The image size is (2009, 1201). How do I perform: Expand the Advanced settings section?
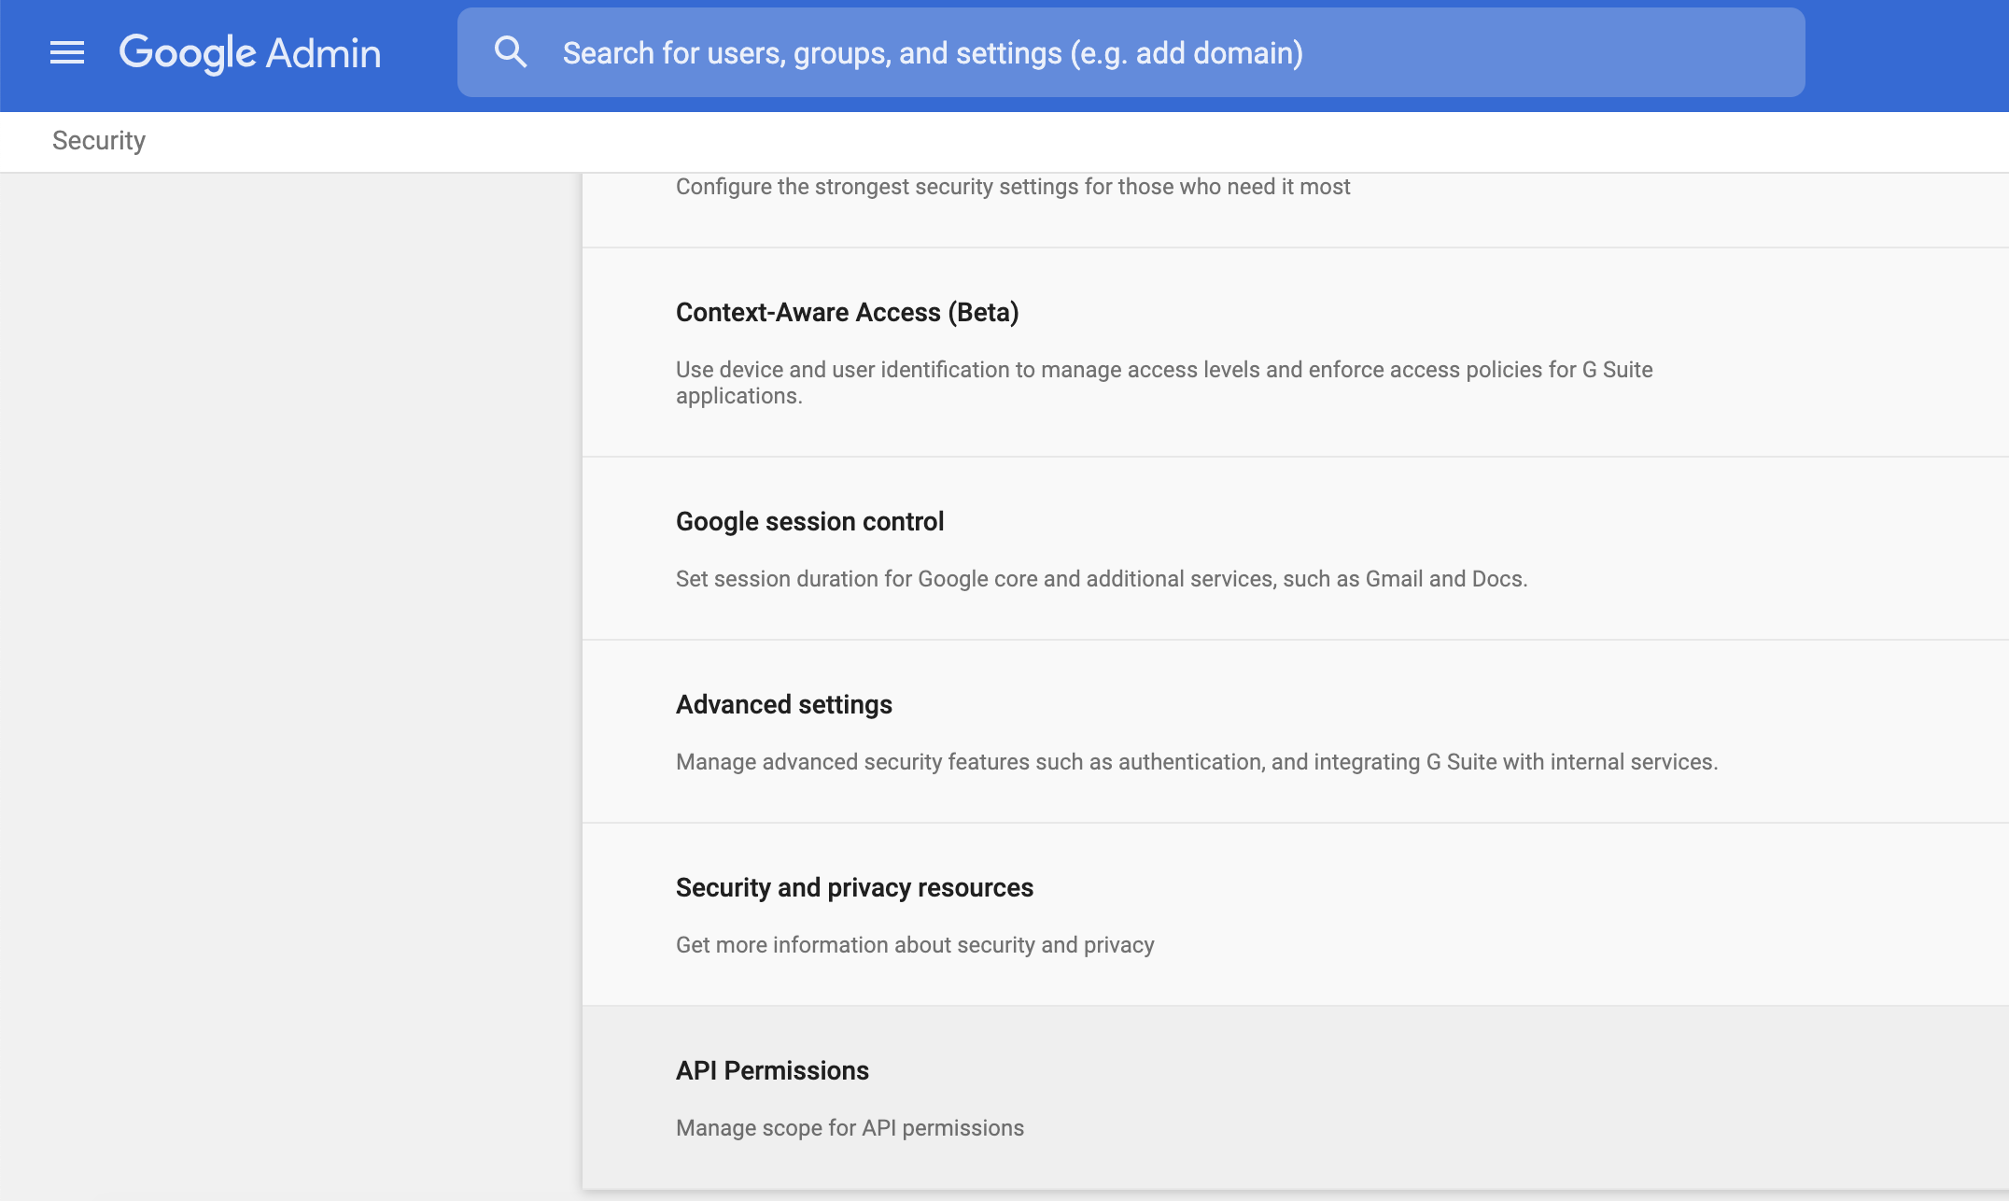(783, 705)
